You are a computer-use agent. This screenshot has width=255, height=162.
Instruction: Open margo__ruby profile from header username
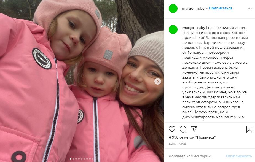193,8
